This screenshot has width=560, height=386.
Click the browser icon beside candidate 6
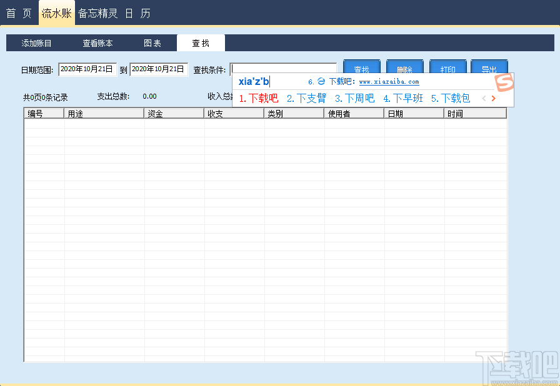[x=321, y=82]
